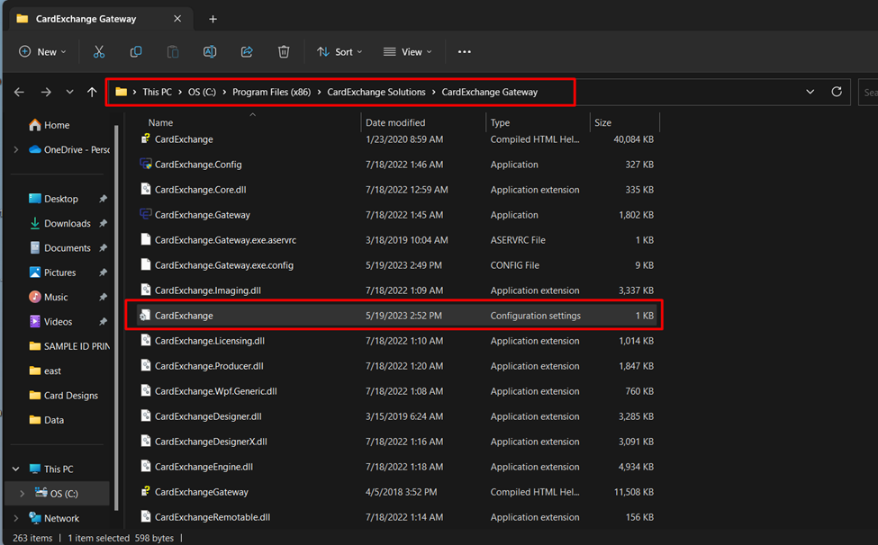Open the Downloads quick access folder
878x545 pixels.
[60, 224]
